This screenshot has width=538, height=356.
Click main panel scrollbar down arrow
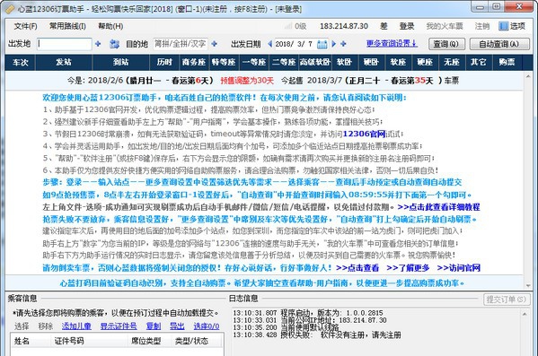pos(528,285)
